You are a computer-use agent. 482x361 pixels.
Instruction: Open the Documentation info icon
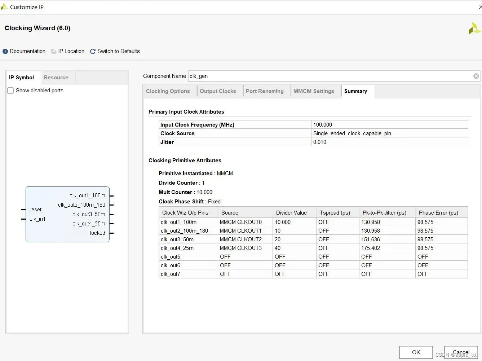pyautogui.click(x=5, y=51)
